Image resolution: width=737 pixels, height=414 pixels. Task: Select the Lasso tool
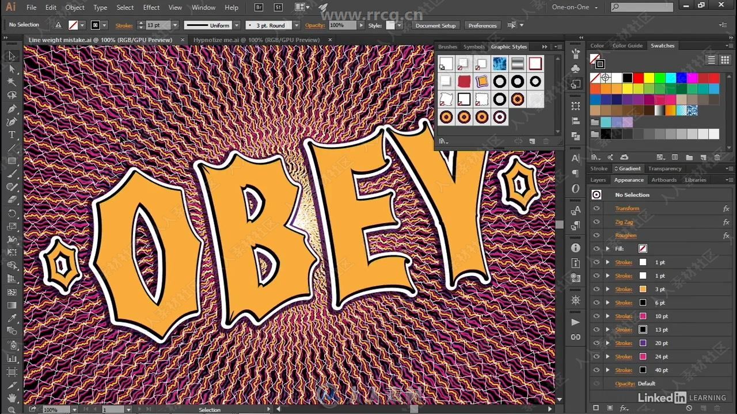click(12, 95)
